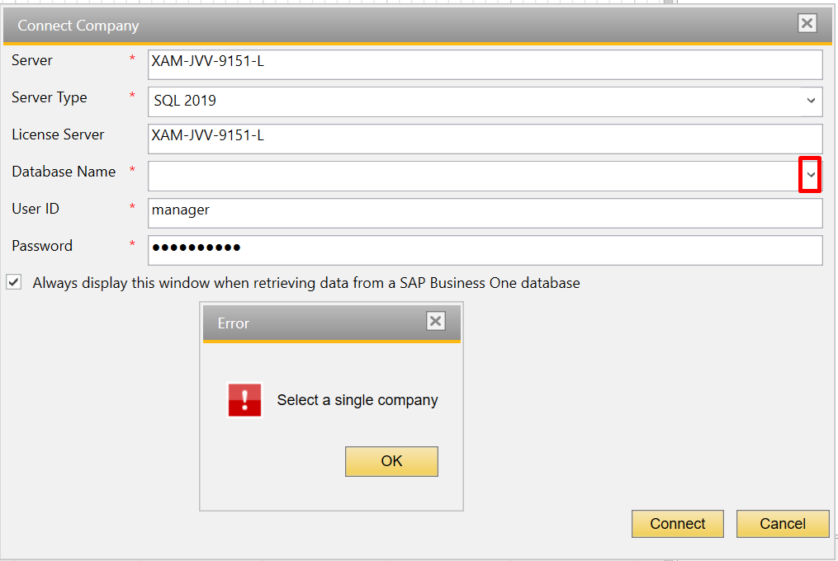Screen dimensions: 838x561
Task: Click the Cancel button
Action: pyautogui.click(x=782, y=524)
